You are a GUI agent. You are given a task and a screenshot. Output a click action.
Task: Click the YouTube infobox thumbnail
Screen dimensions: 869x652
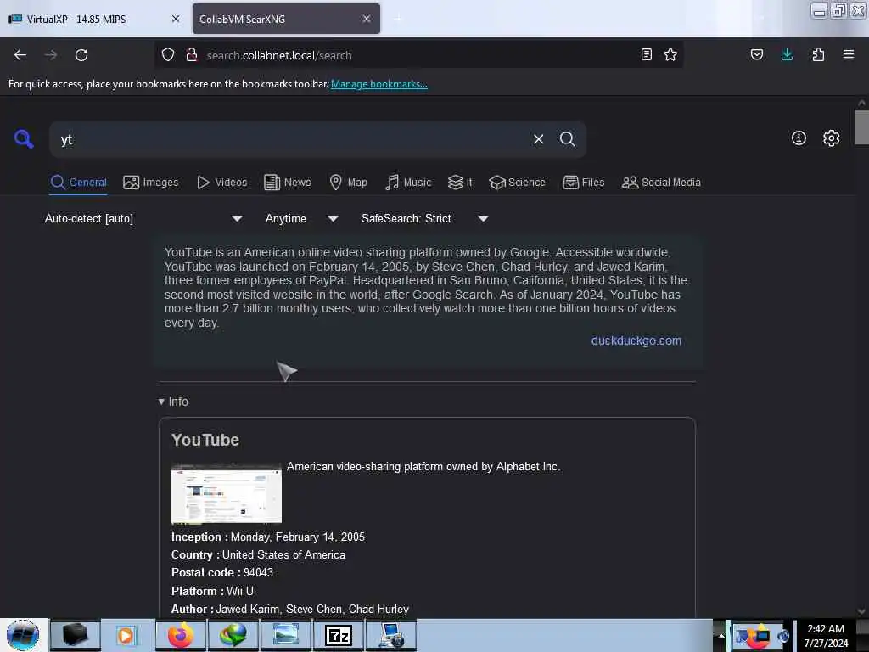[226, 493]
